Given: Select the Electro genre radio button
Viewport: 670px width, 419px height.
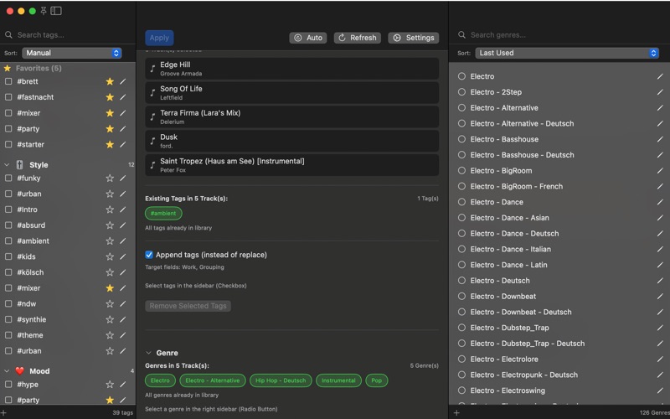Looking at the screenshot, I should coord(461,76).
